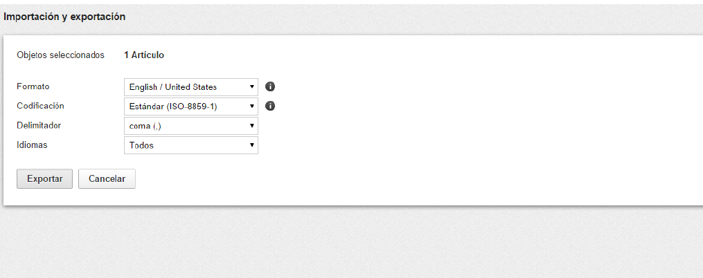The height and width of the screenshot is (278, 703).
Task: Expand the Idiomas dropdown arrow
Action: (252, 145)
